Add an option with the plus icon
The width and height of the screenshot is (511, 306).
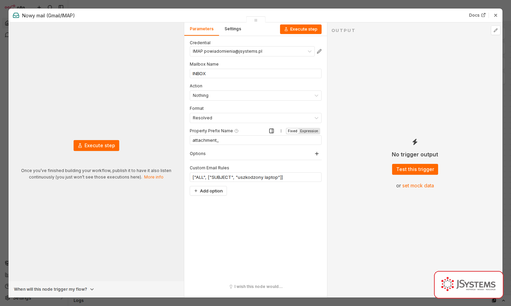point(317,154)
